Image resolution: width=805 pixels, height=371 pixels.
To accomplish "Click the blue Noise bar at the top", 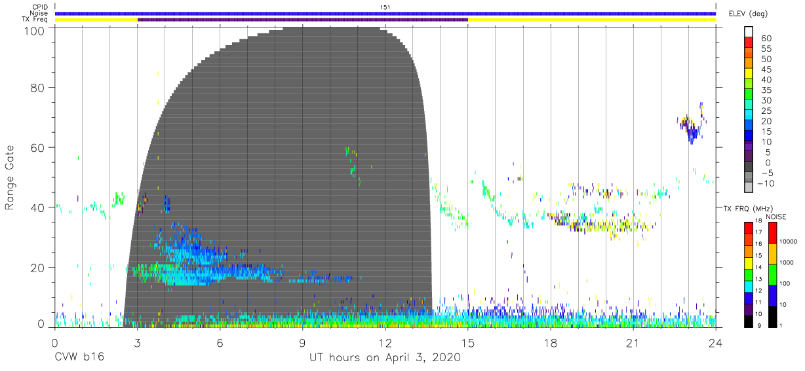I will [x=385, y=13].
